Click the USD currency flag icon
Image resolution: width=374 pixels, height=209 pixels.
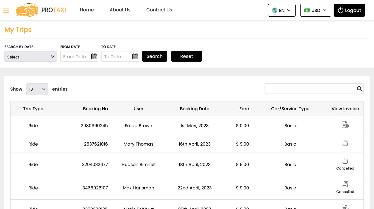[307, 10]
